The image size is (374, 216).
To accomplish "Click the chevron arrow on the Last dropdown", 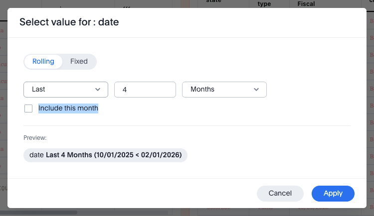I will pyautogui.click(x=98, y=89).
